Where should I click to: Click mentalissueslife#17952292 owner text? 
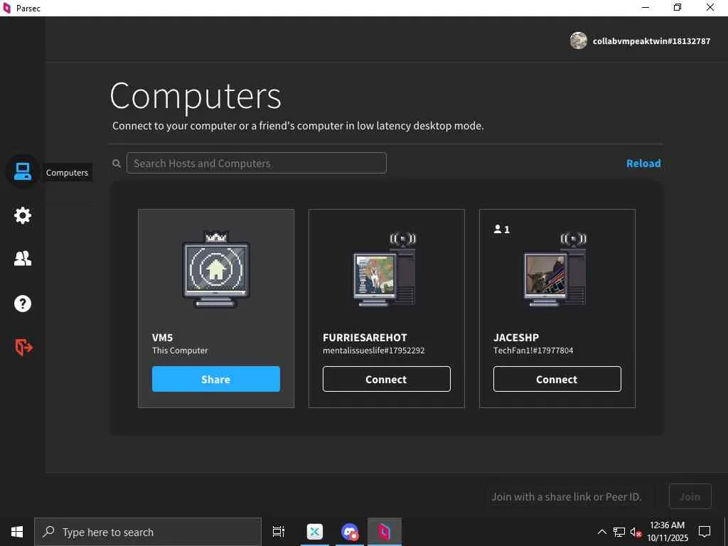pyautogui.click(x=374, y=350)
